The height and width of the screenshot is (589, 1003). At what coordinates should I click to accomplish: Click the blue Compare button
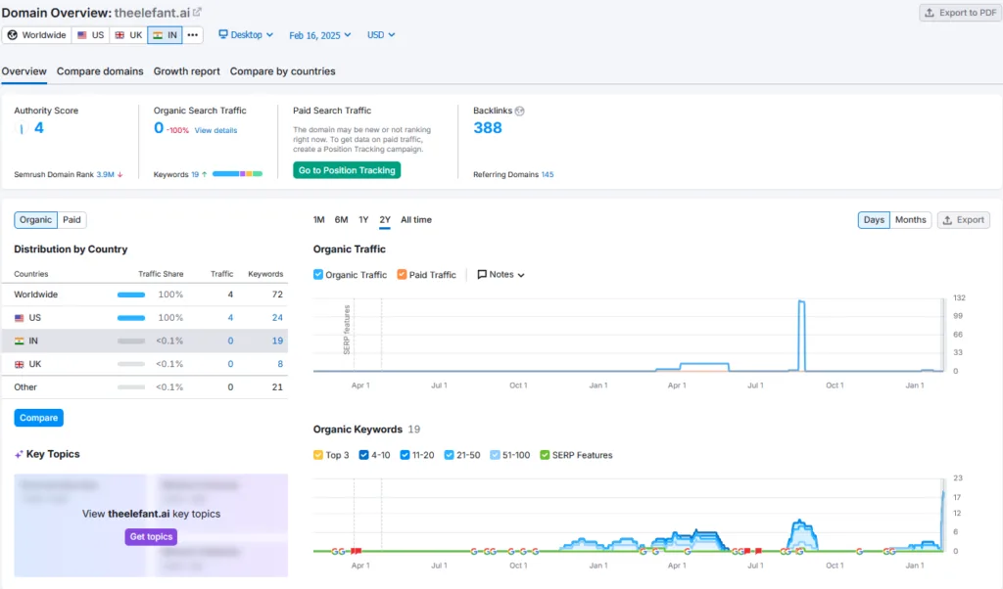tap(38, 418)
